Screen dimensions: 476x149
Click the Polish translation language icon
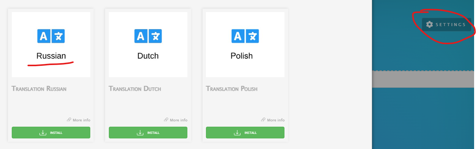[245, 36]
